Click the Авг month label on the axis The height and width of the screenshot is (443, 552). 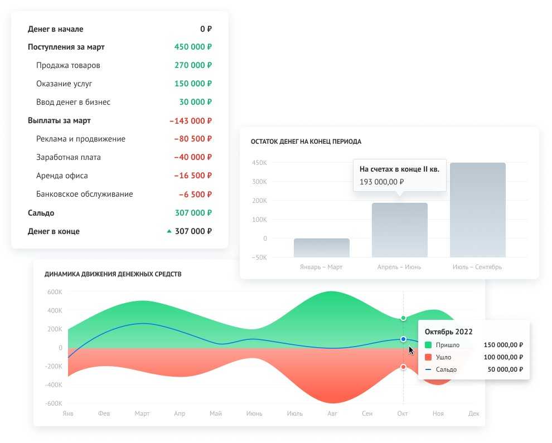click(x=333, y=414)
